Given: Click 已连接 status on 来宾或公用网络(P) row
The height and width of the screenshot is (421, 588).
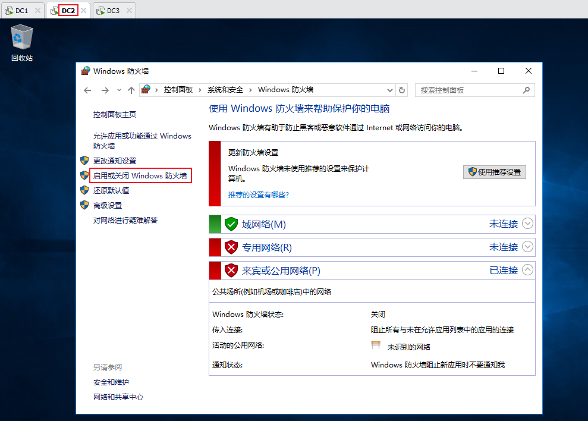Looking at the screenshot, I should [x=504, y=271].
